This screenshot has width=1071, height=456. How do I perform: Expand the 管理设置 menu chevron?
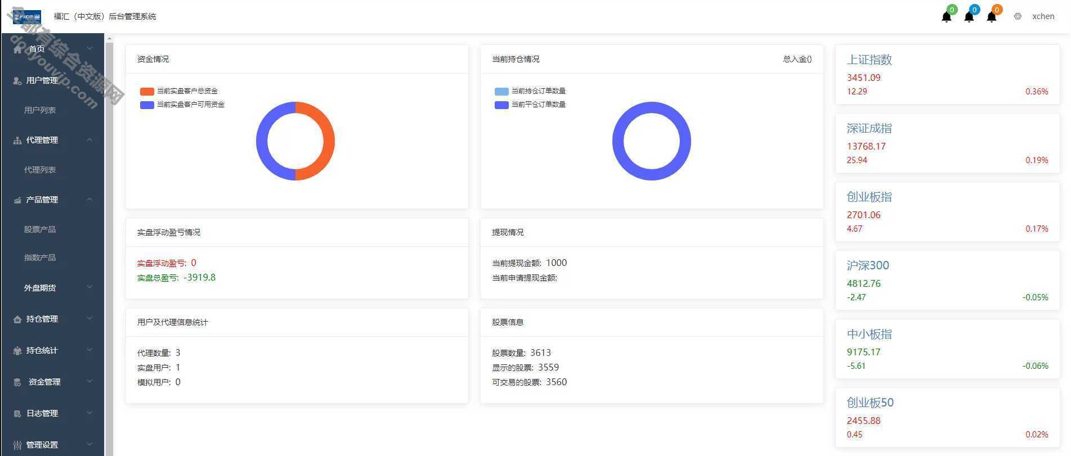[x=89, y=445]
